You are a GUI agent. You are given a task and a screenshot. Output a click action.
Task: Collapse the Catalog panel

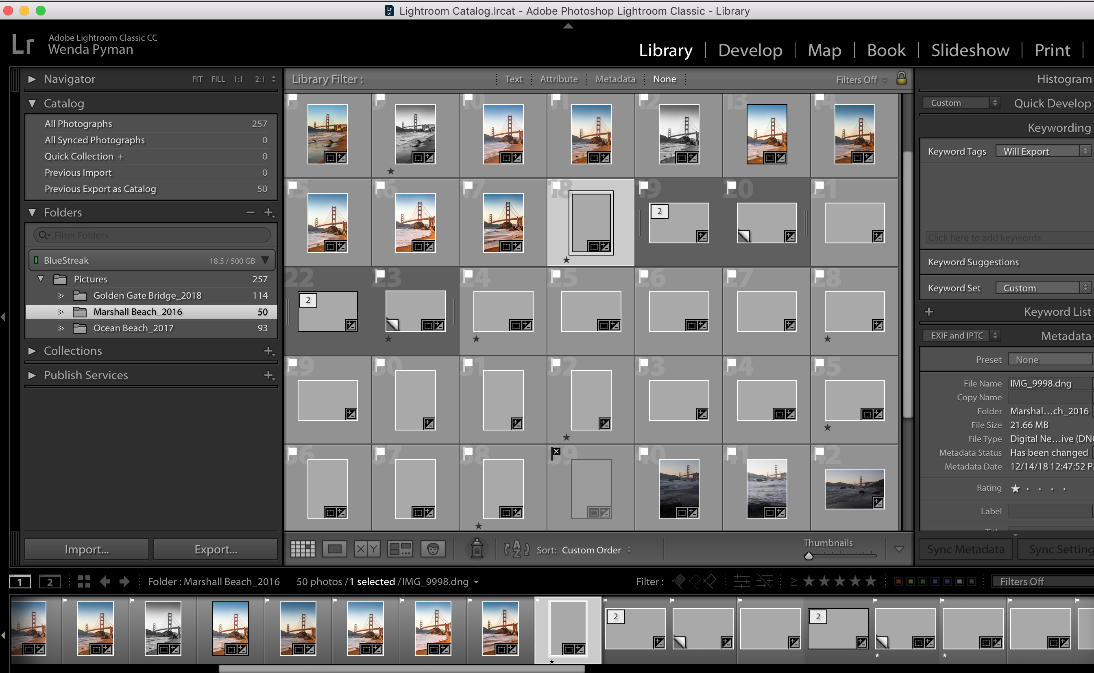point(32,103)
